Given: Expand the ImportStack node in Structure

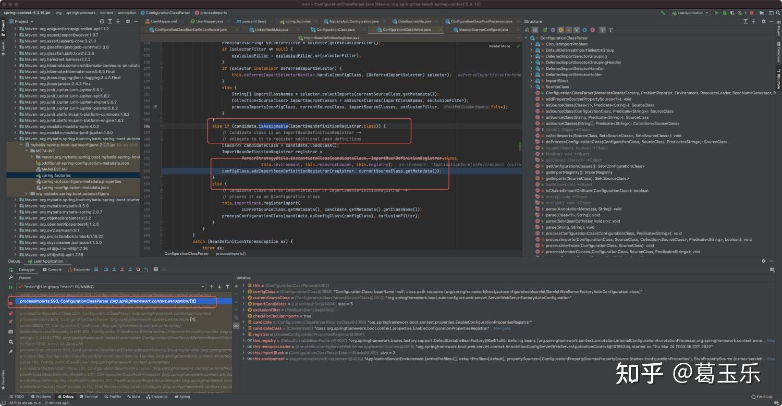Looking at the screenshot, I should tap(531, 81).
